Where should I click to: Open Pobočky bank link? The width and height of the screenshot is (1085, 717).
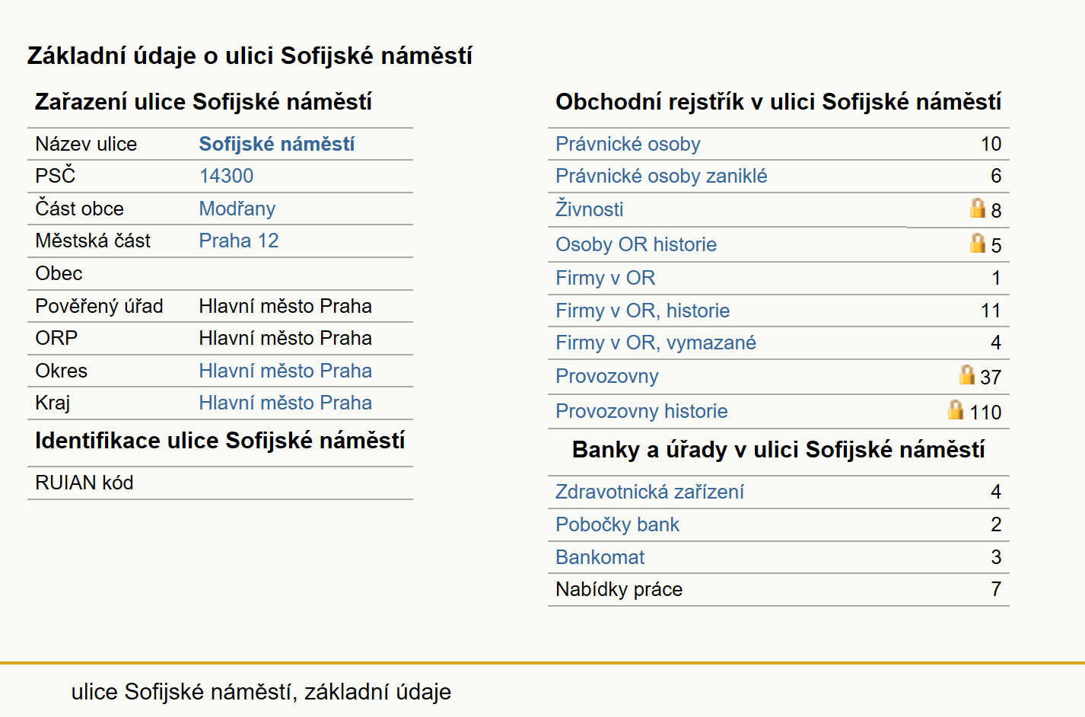(x=617, y=524)
